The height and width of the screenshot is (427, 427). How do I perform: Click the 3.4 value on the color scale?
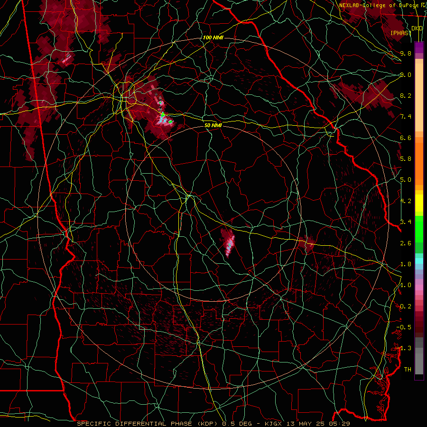pyautogui.click(x=406, y=222)
